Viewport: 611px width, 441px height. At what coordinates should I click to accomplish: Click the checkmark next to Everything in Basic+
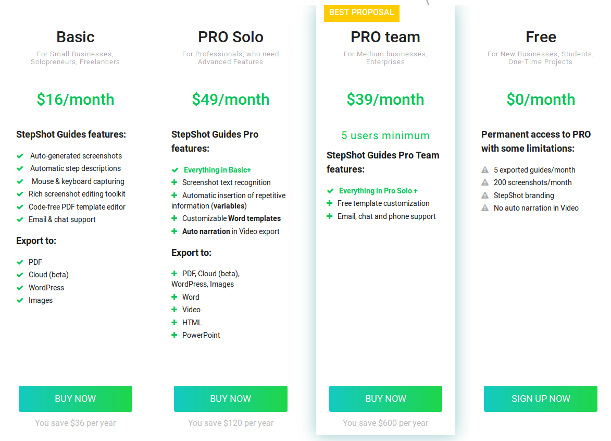tap(174, 170)
